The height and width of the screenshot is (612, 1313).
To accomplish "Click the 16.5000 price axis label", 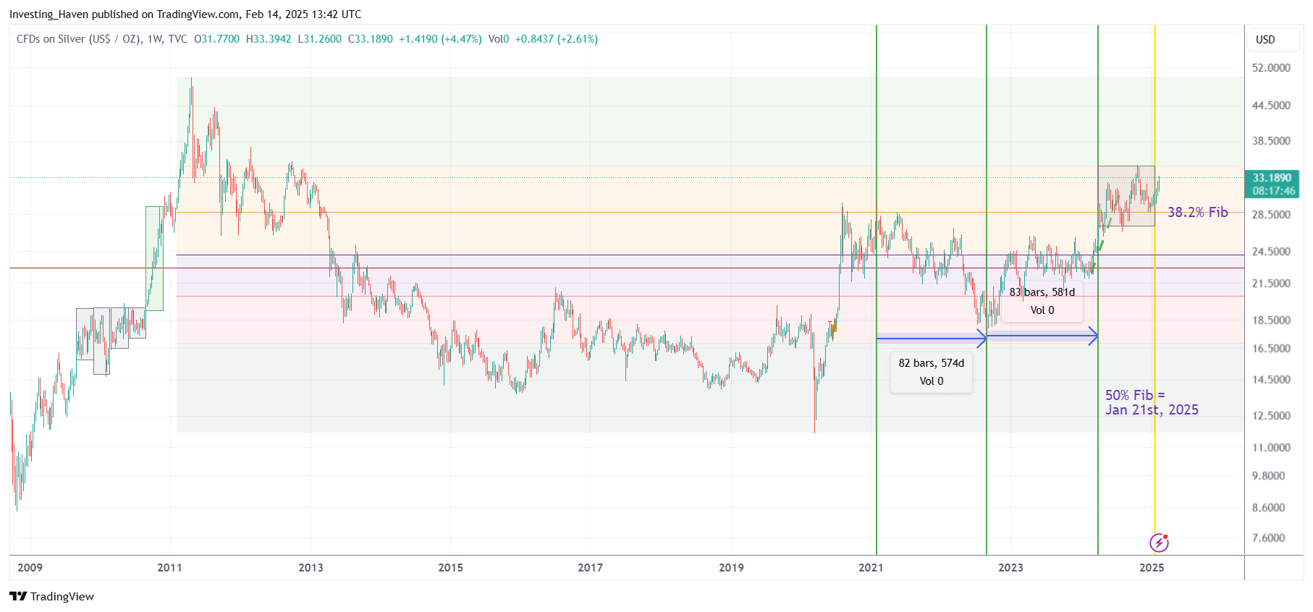I will [x=1271, y=349].
